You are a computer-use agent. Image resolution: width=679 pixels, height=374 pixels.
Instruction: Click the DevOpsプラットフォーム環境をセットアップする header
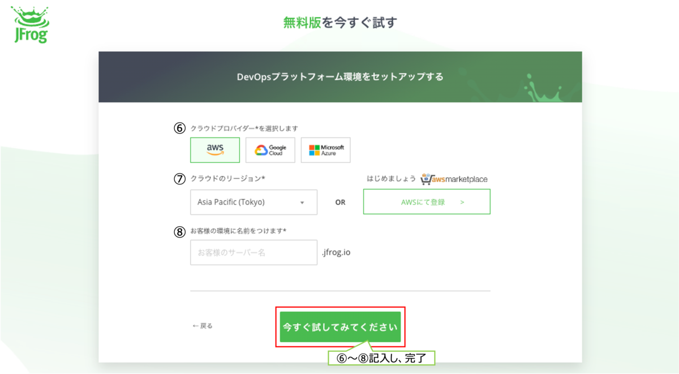[340, 77]
